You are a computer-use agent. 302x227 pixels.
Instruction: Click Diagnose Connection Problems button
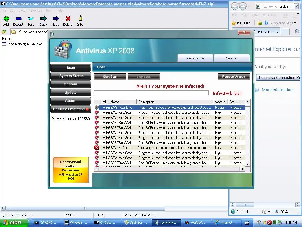279,78
